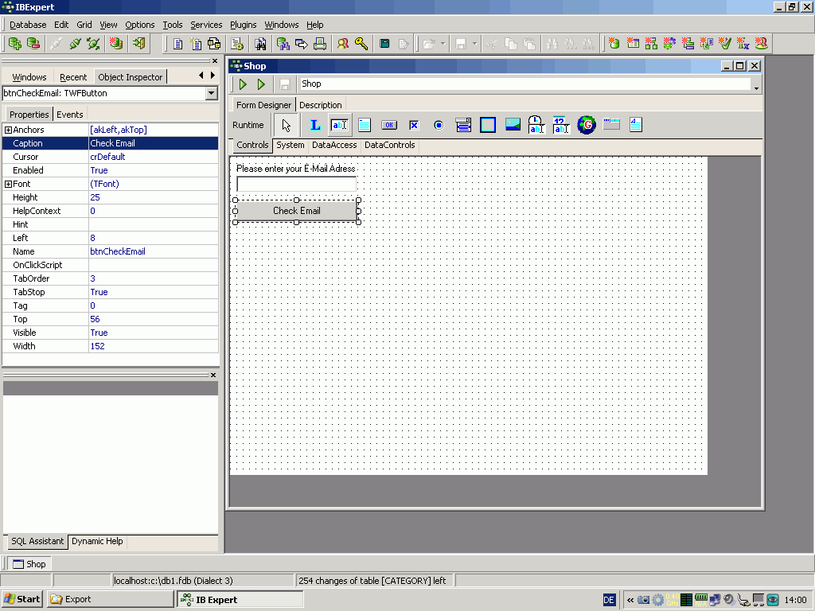Click the Shop window bar button
This screenshot has width=815, height=611.
click(29, 564)
